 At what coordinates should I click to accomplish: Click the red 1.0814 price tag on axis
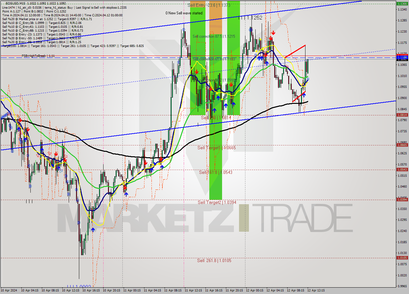tap(402, 115)
